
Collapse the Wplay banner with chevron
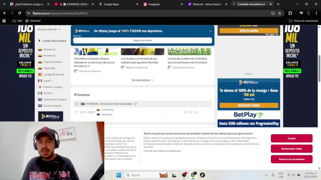click(210, 31)
